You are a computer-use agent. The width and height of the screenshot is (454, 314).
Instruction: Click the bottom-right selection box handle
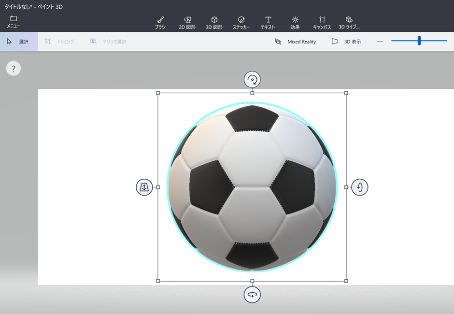coord(346,281)
